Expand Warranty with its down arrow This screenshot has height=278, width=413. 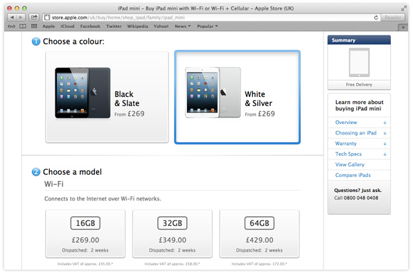(x=385, y=144)
